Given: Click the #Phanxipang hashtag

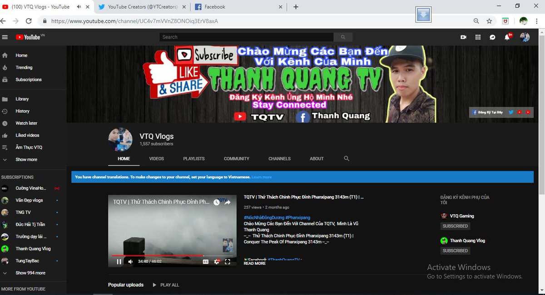Looking at the screenshot, I should [298, 218].
